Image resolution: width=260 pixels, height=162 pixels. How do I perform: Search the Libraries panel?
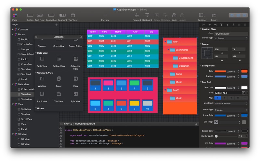coord(81,37)
